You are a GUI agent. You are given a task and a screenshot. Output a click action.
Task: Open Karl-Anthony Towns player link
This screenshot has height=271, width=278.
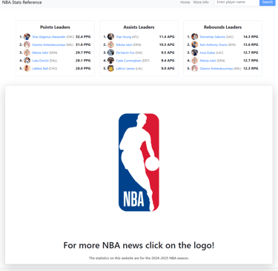[x=214, y=44]
